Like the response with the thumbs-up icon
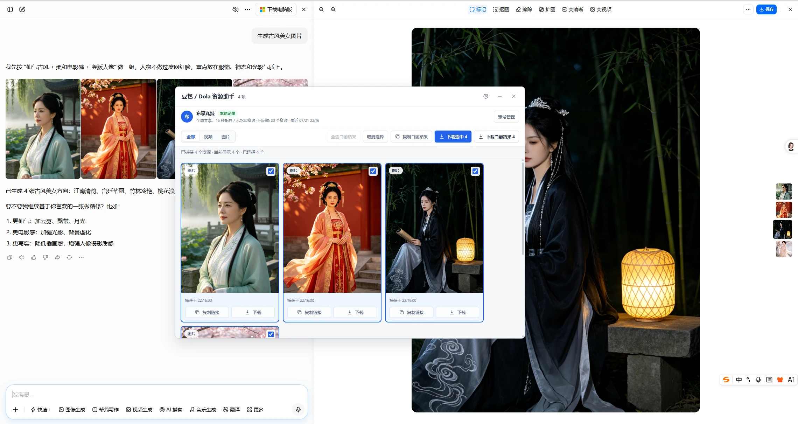798x424 pixels. click(x=34, y=257)
